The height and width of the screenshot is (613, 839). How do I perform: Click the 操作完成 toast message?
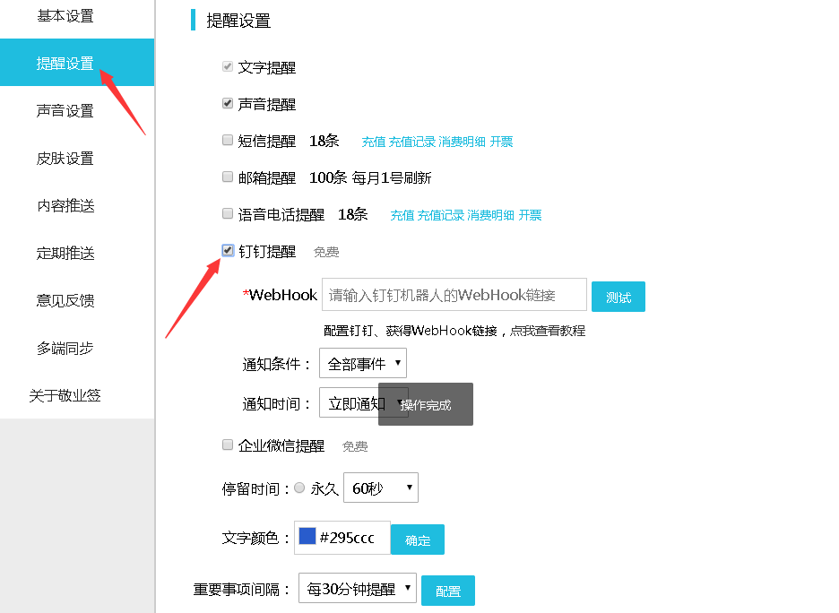click(426, 404)
